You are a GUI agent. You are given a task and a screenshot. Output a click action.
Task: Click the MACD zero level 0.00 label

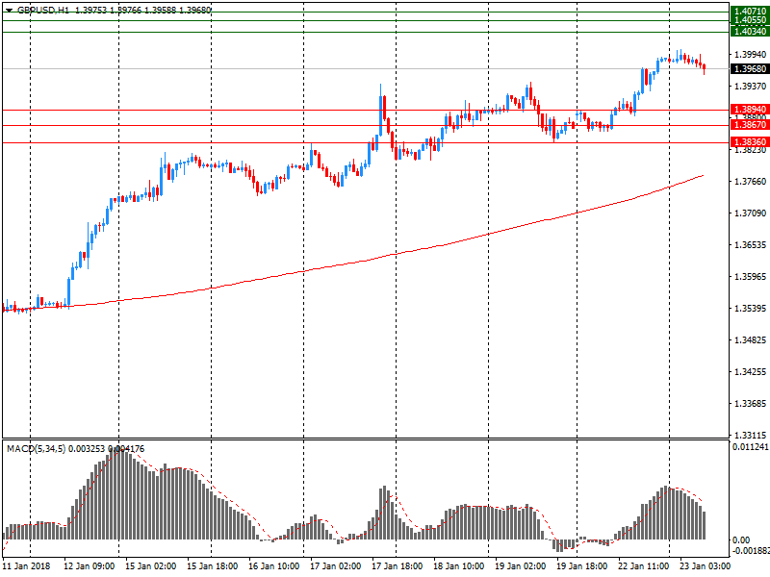pyautogui.click(x=741, y=539)
